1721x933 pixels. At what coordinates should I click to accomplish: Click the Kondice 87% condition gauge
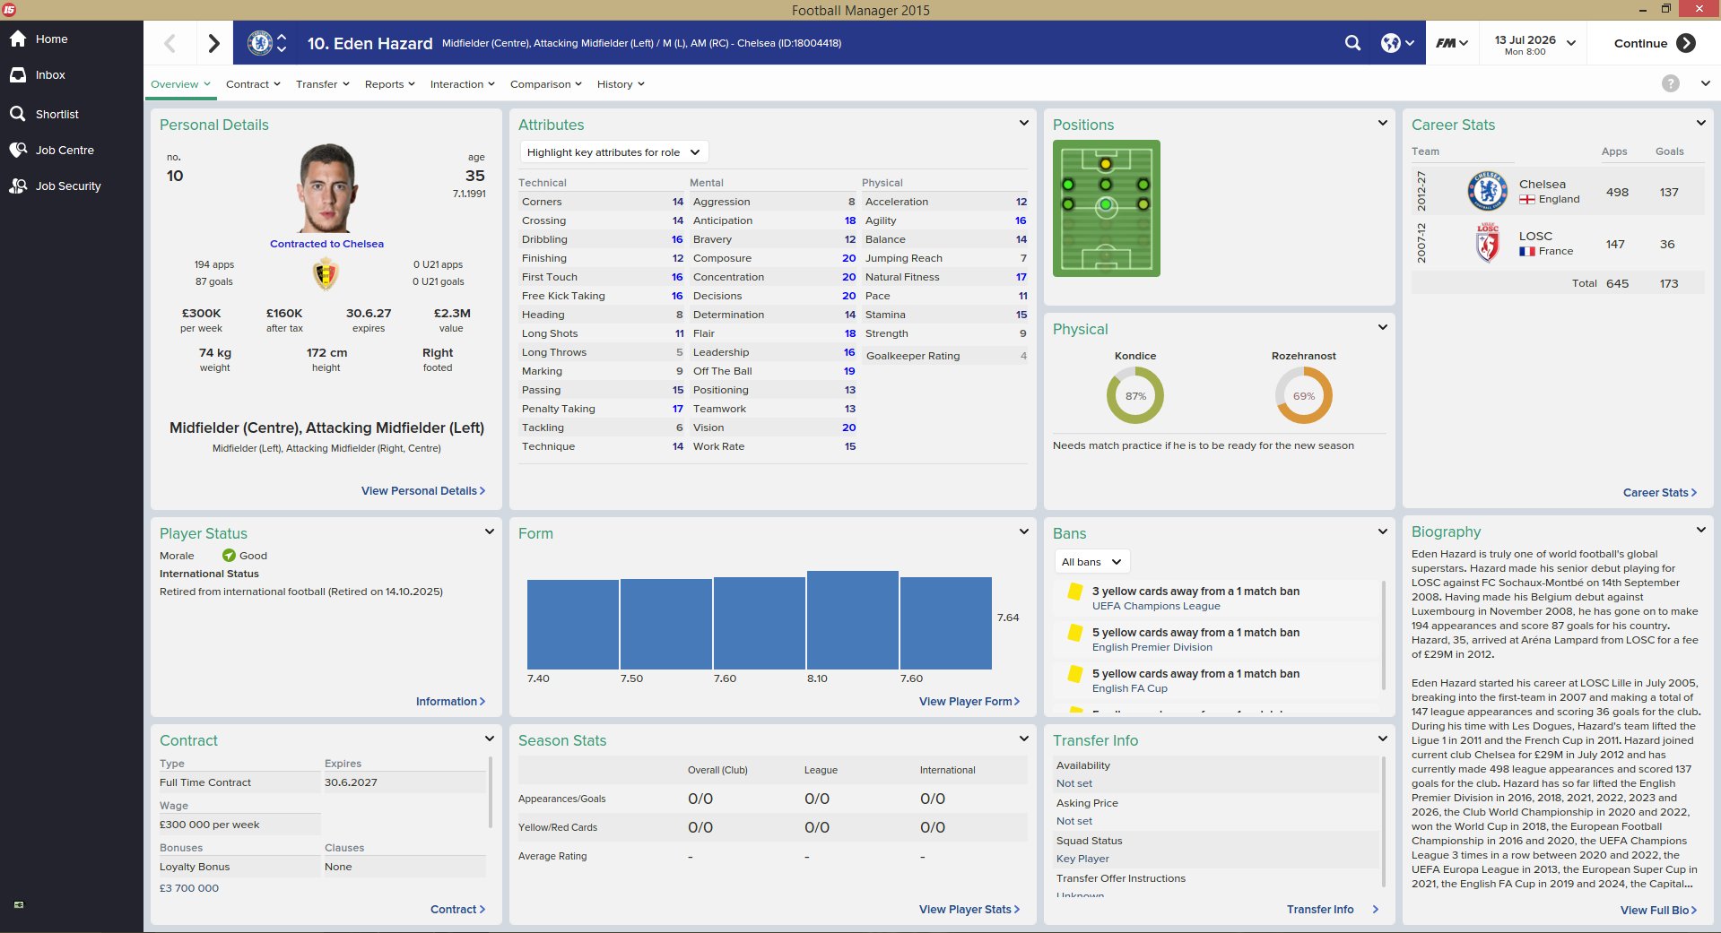(x=1134, y=395)
